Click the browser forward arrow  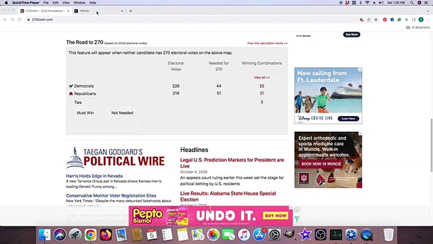pyautogui.click(x=12, y=20)
